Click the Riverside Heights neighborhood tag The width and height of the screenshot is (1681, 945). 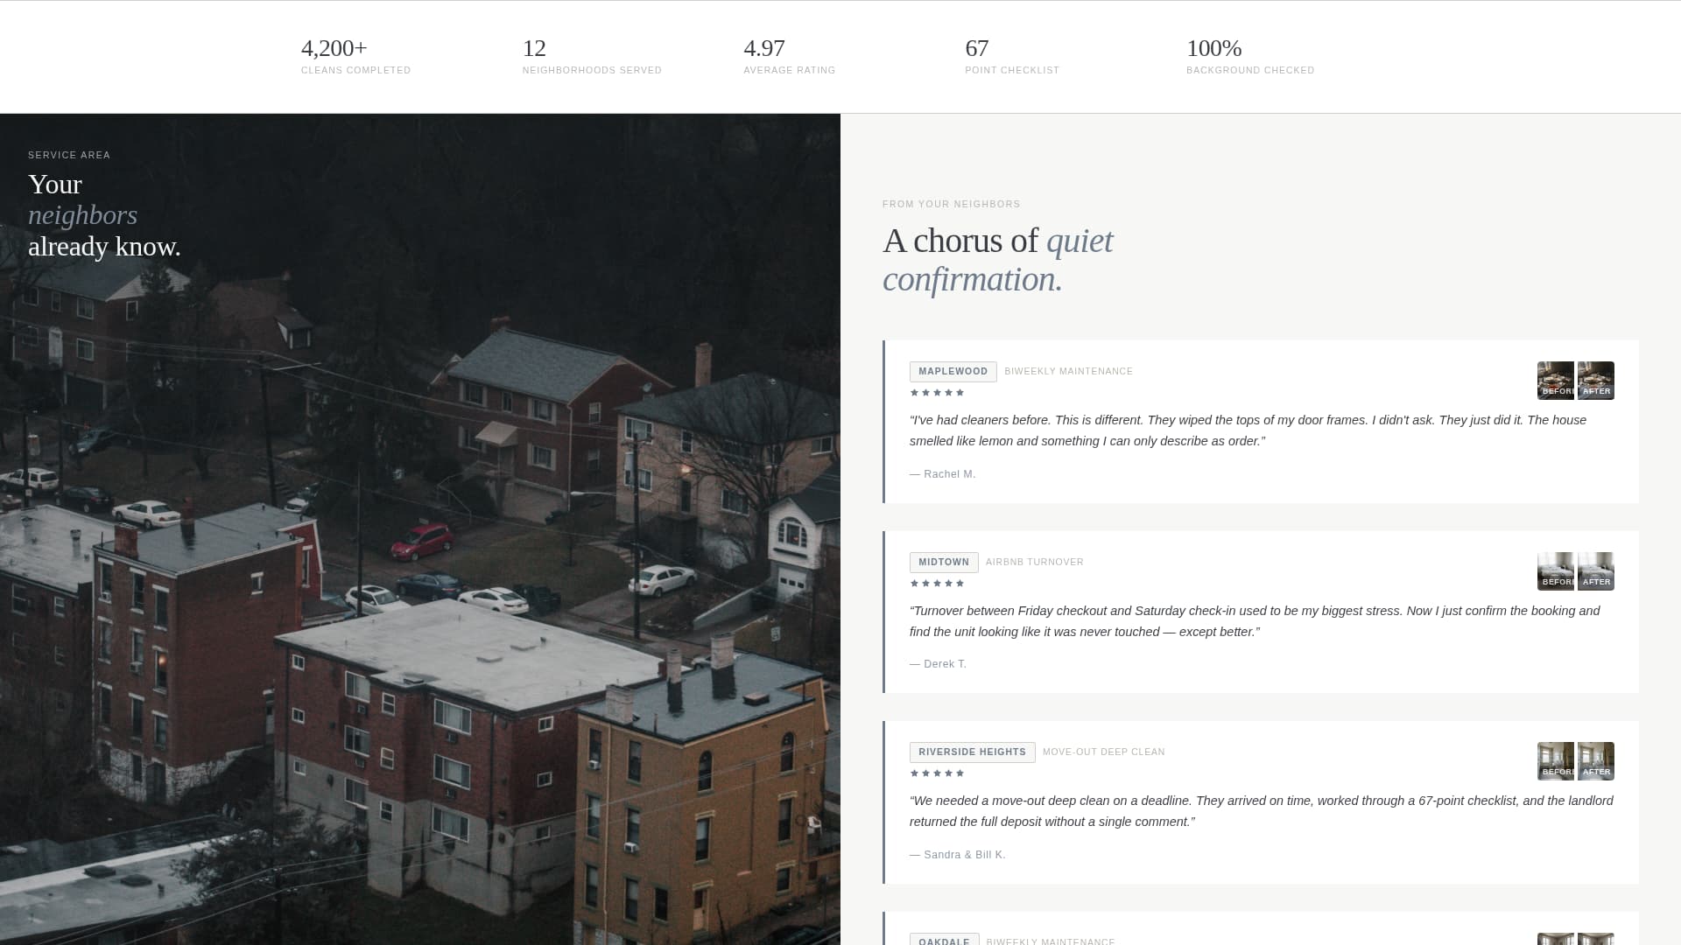coord(972,752)
